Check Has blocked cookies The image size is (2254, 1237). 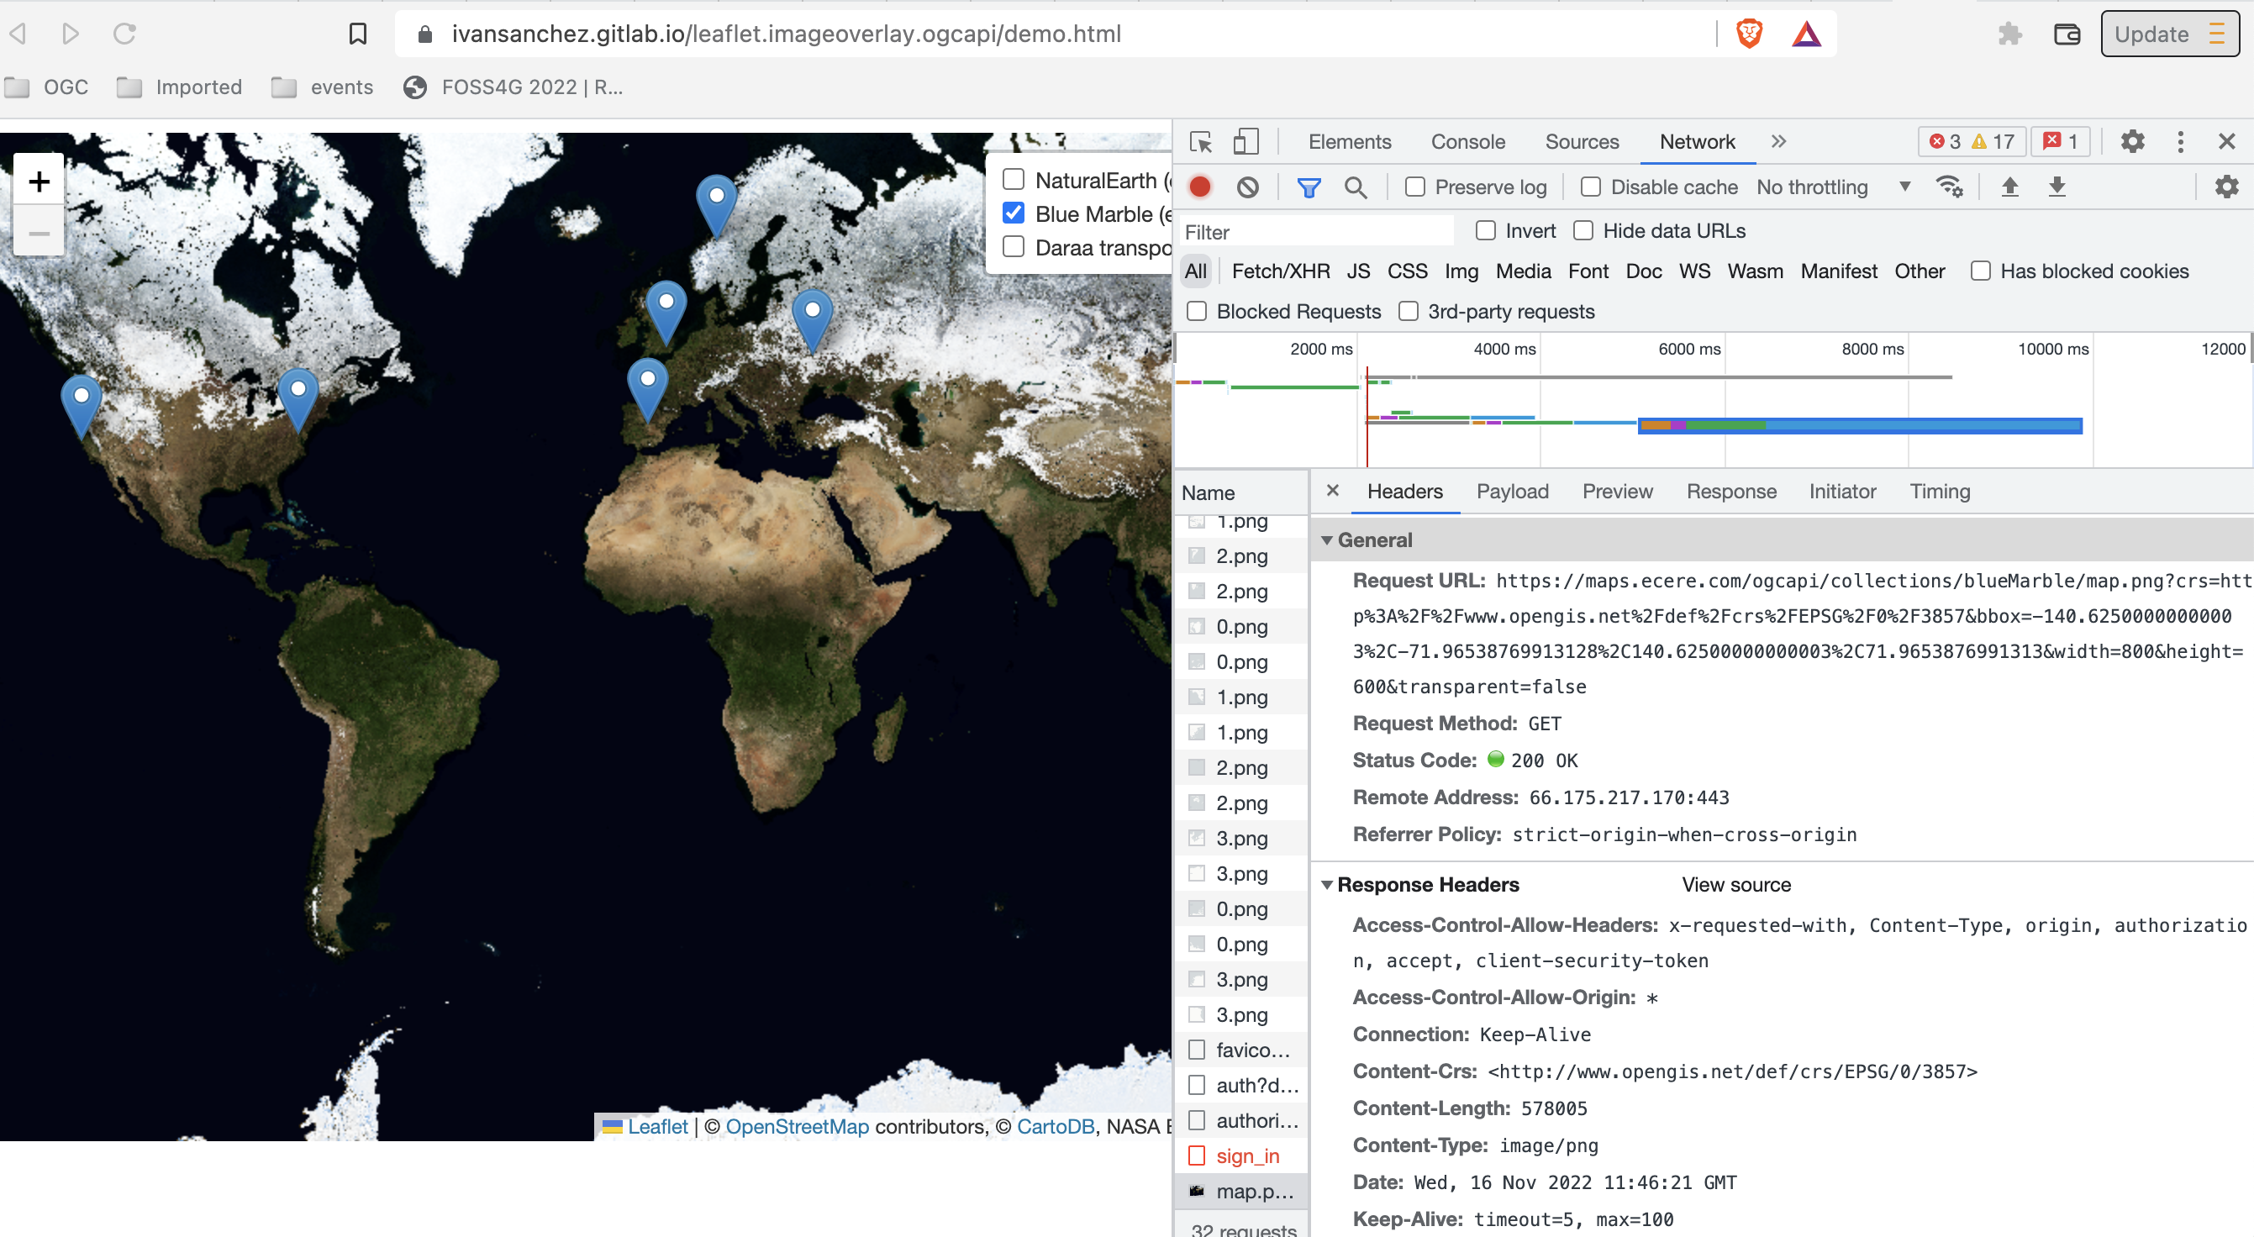click(x=1980, y=271)
